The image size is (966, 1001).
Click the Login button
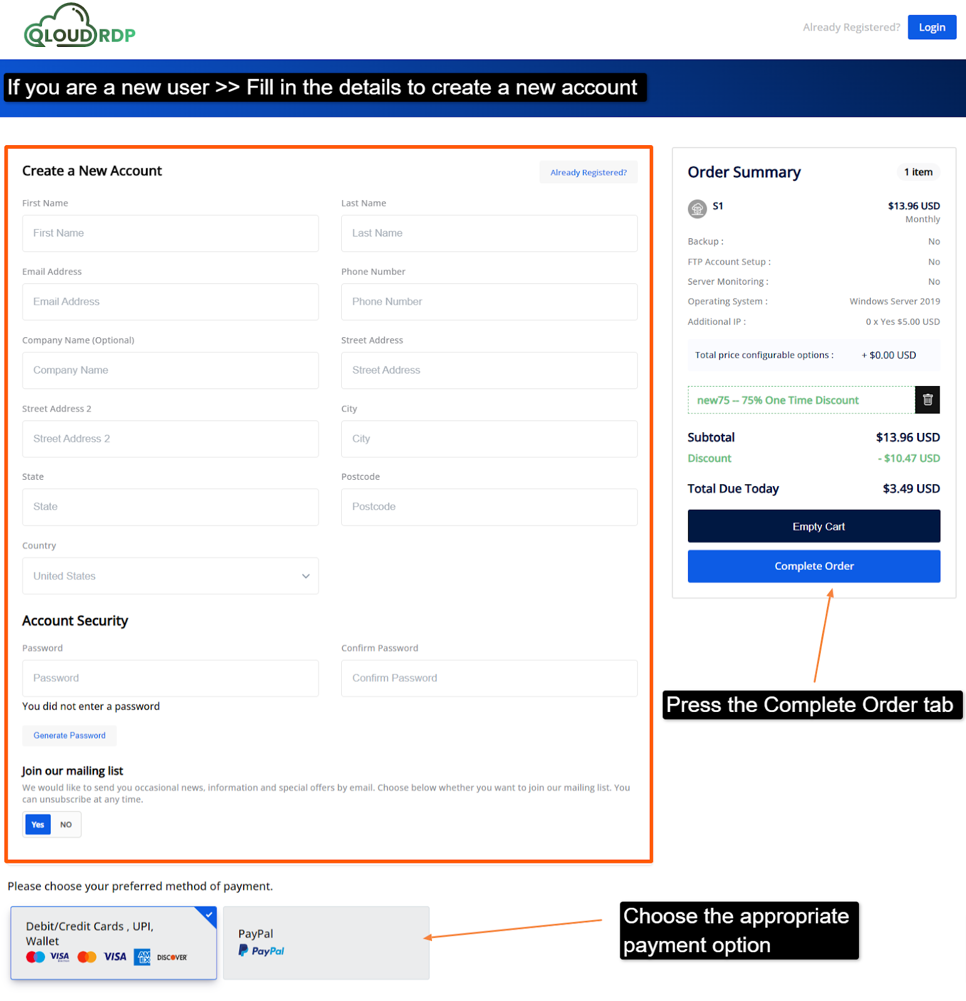(x=932, y=27)
